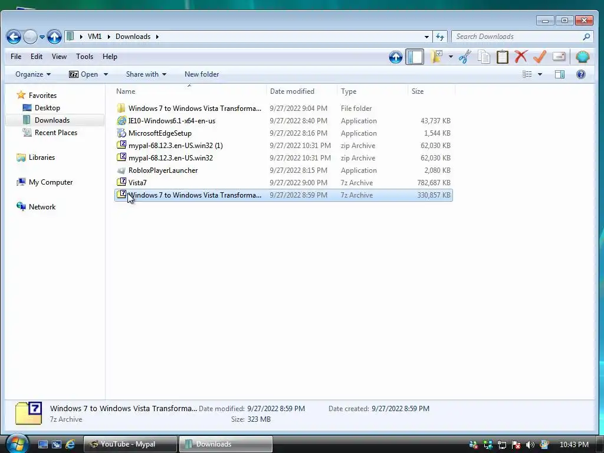Select the Vista7 7z archive

pyautogui.click(x=284, y=183)
